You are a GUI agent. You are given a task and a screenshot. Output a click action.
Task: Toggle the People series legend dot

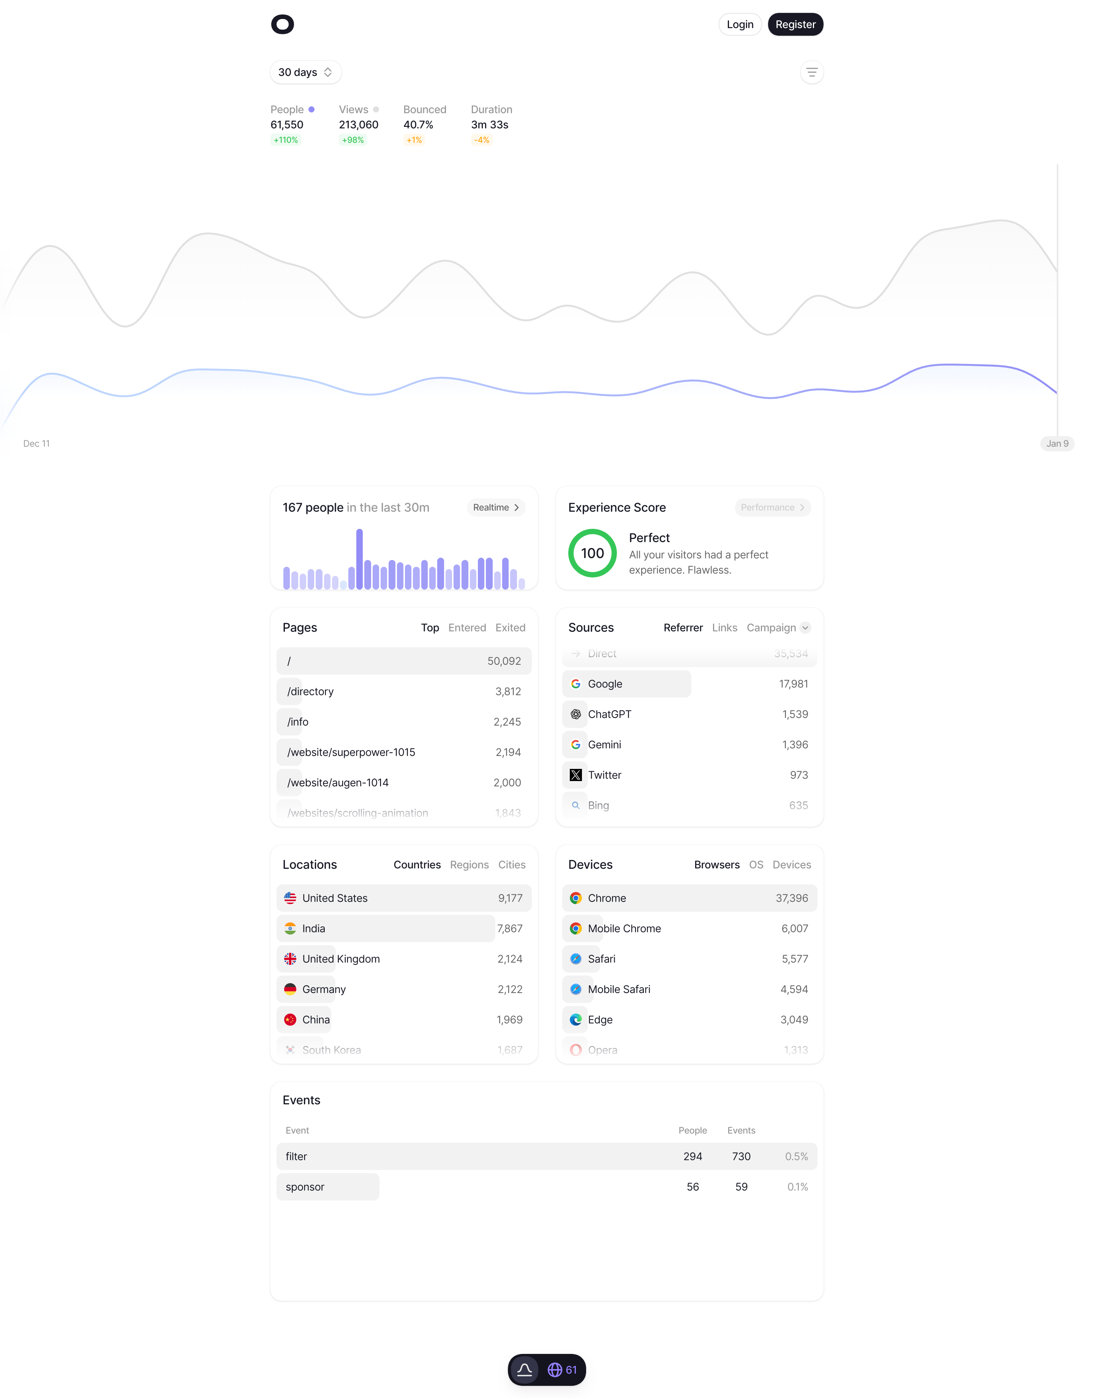(x=312, y=109)
